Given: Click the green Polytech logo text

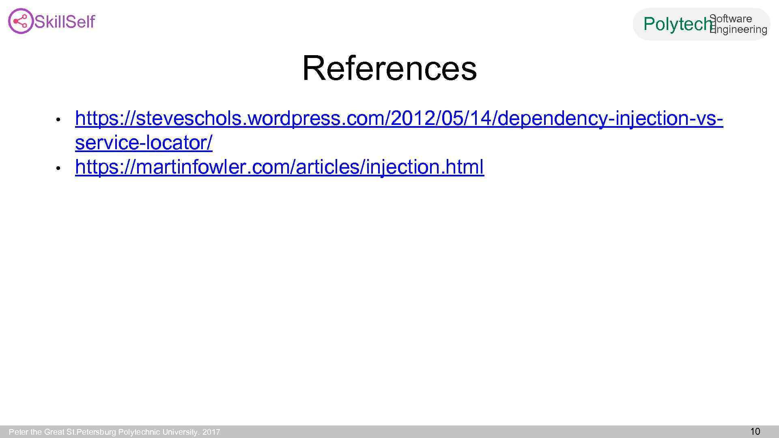Looking at the screenshot, I should point(677,24).
